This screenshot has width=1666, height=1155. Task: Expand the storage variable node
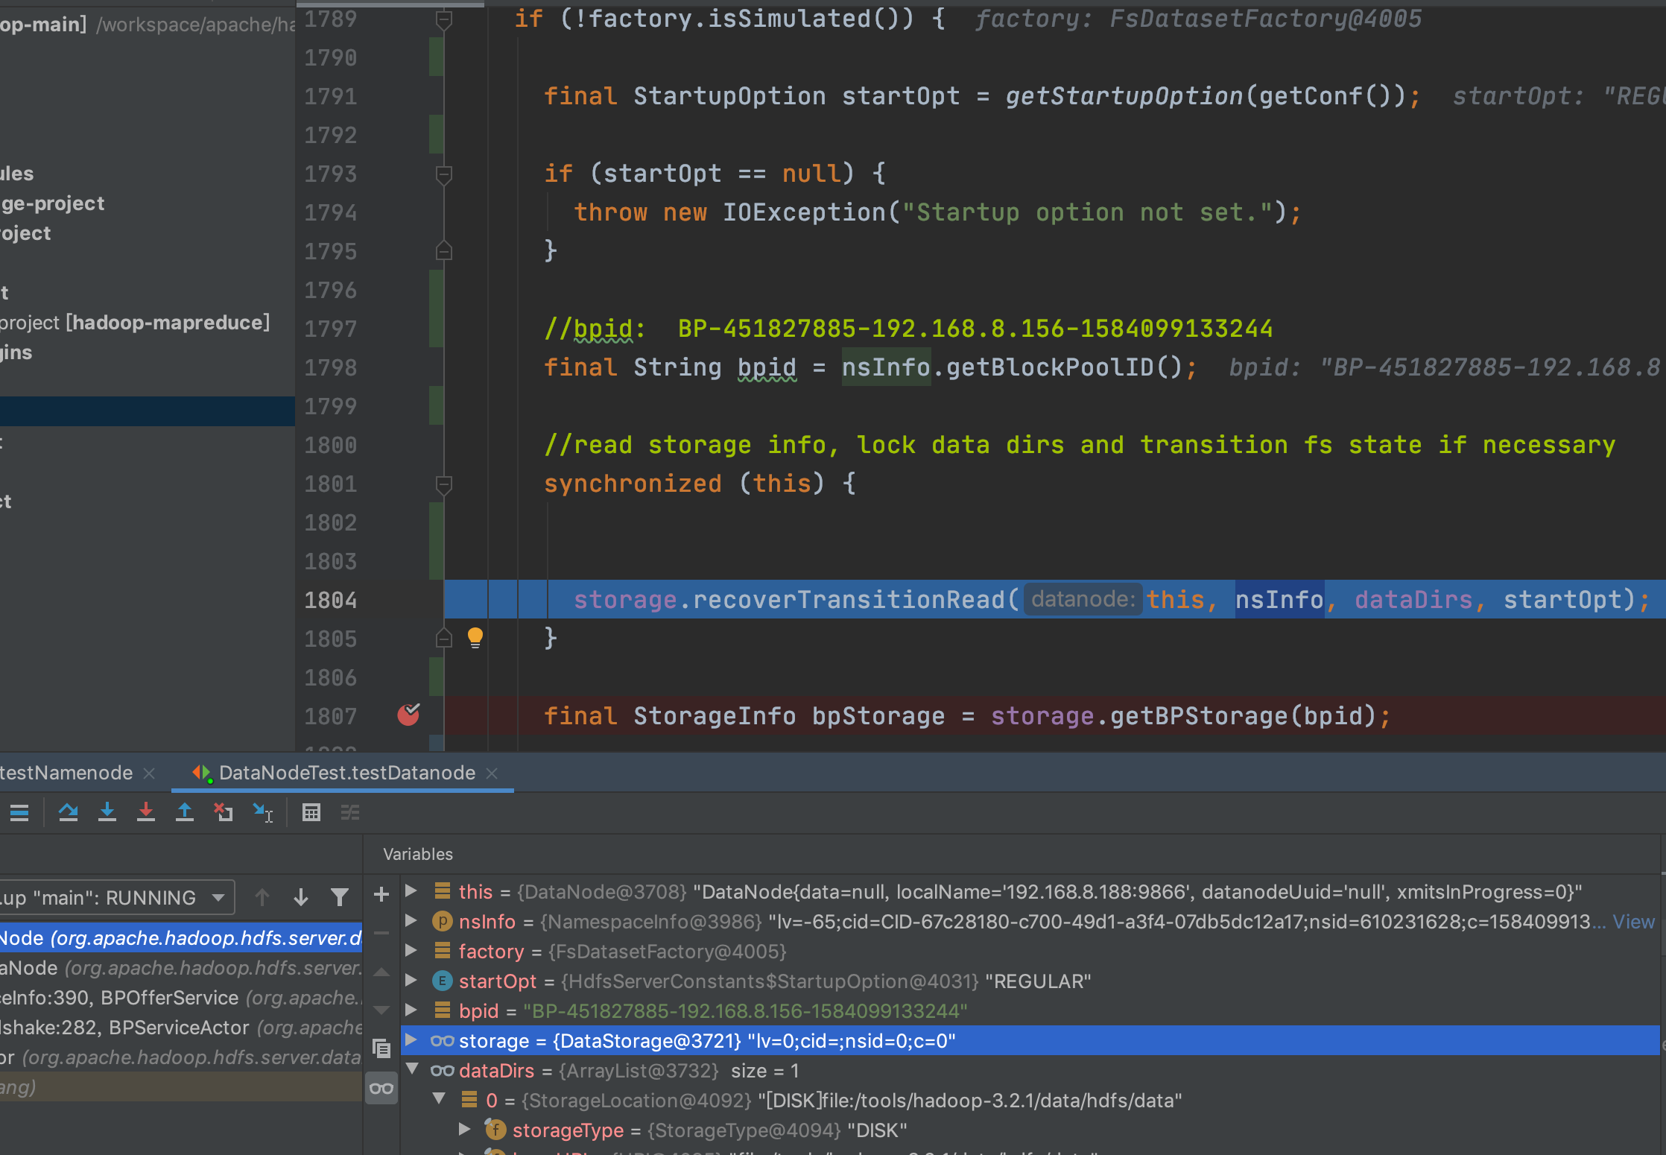[411, 1040]
